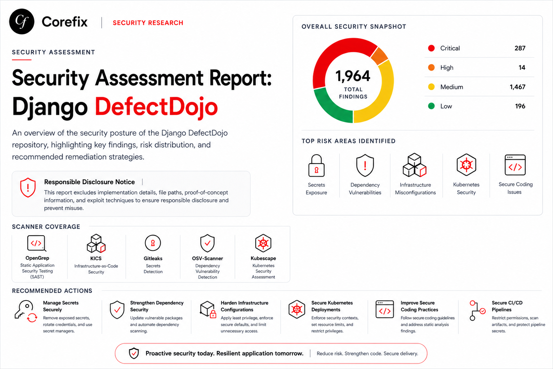The height and width of the screenshot is (369, 553).
Task: Click the Critical count 287
Action: (520, 48)
